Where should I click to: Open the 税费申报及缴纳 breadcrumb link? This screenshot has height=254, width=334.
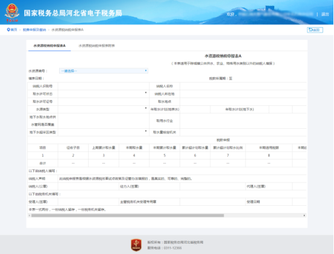(34, 29)
